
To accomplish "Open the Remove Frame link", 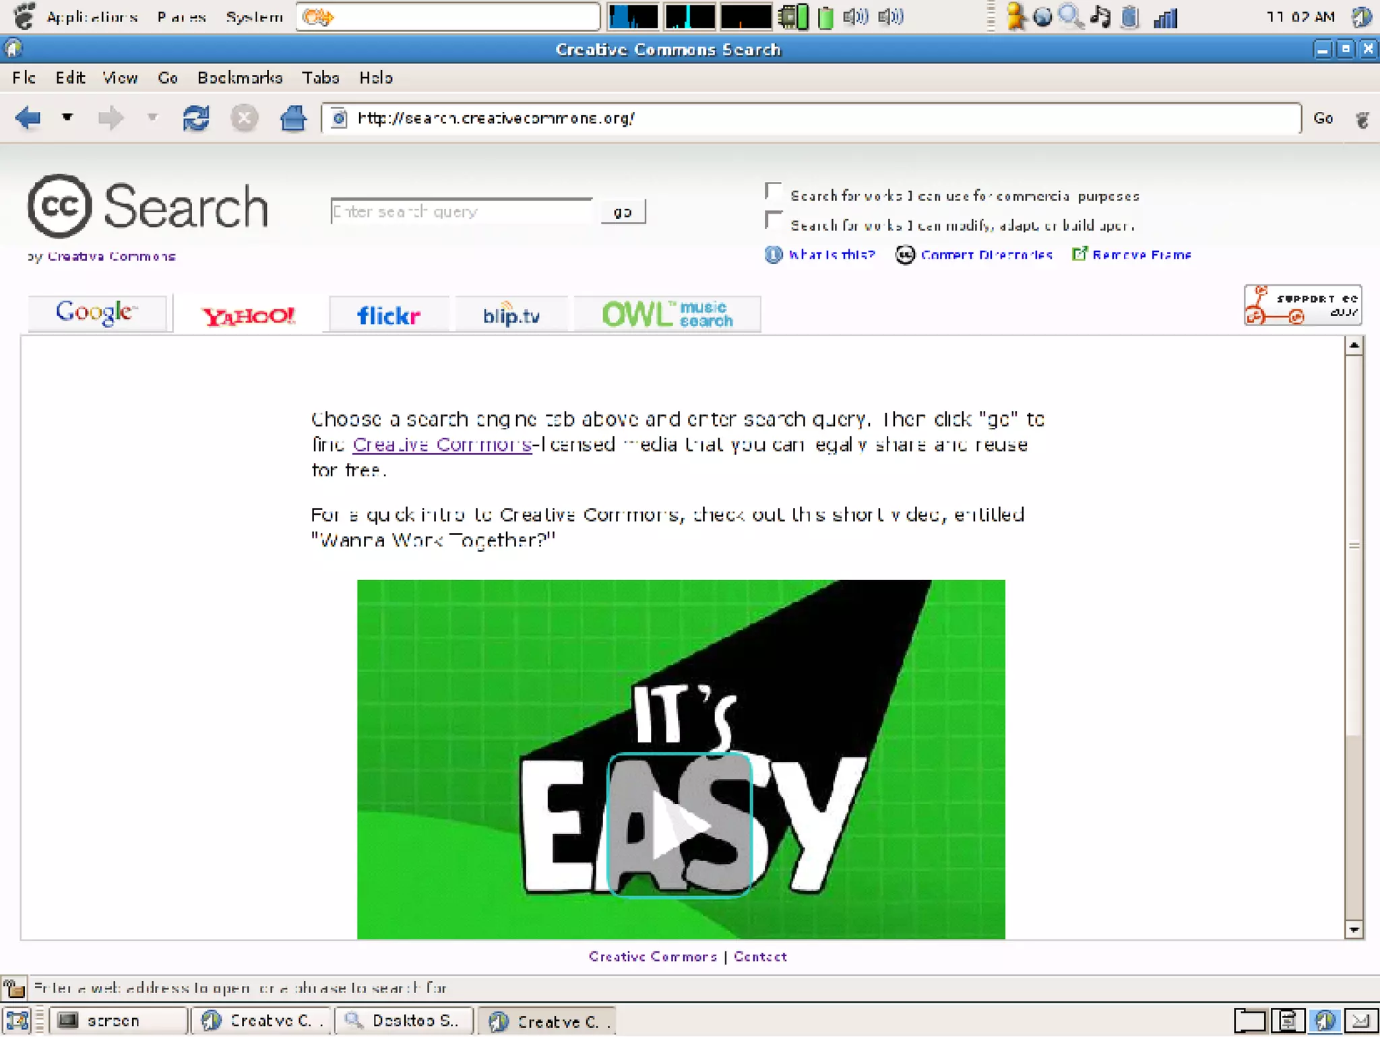I will 1141,255.
